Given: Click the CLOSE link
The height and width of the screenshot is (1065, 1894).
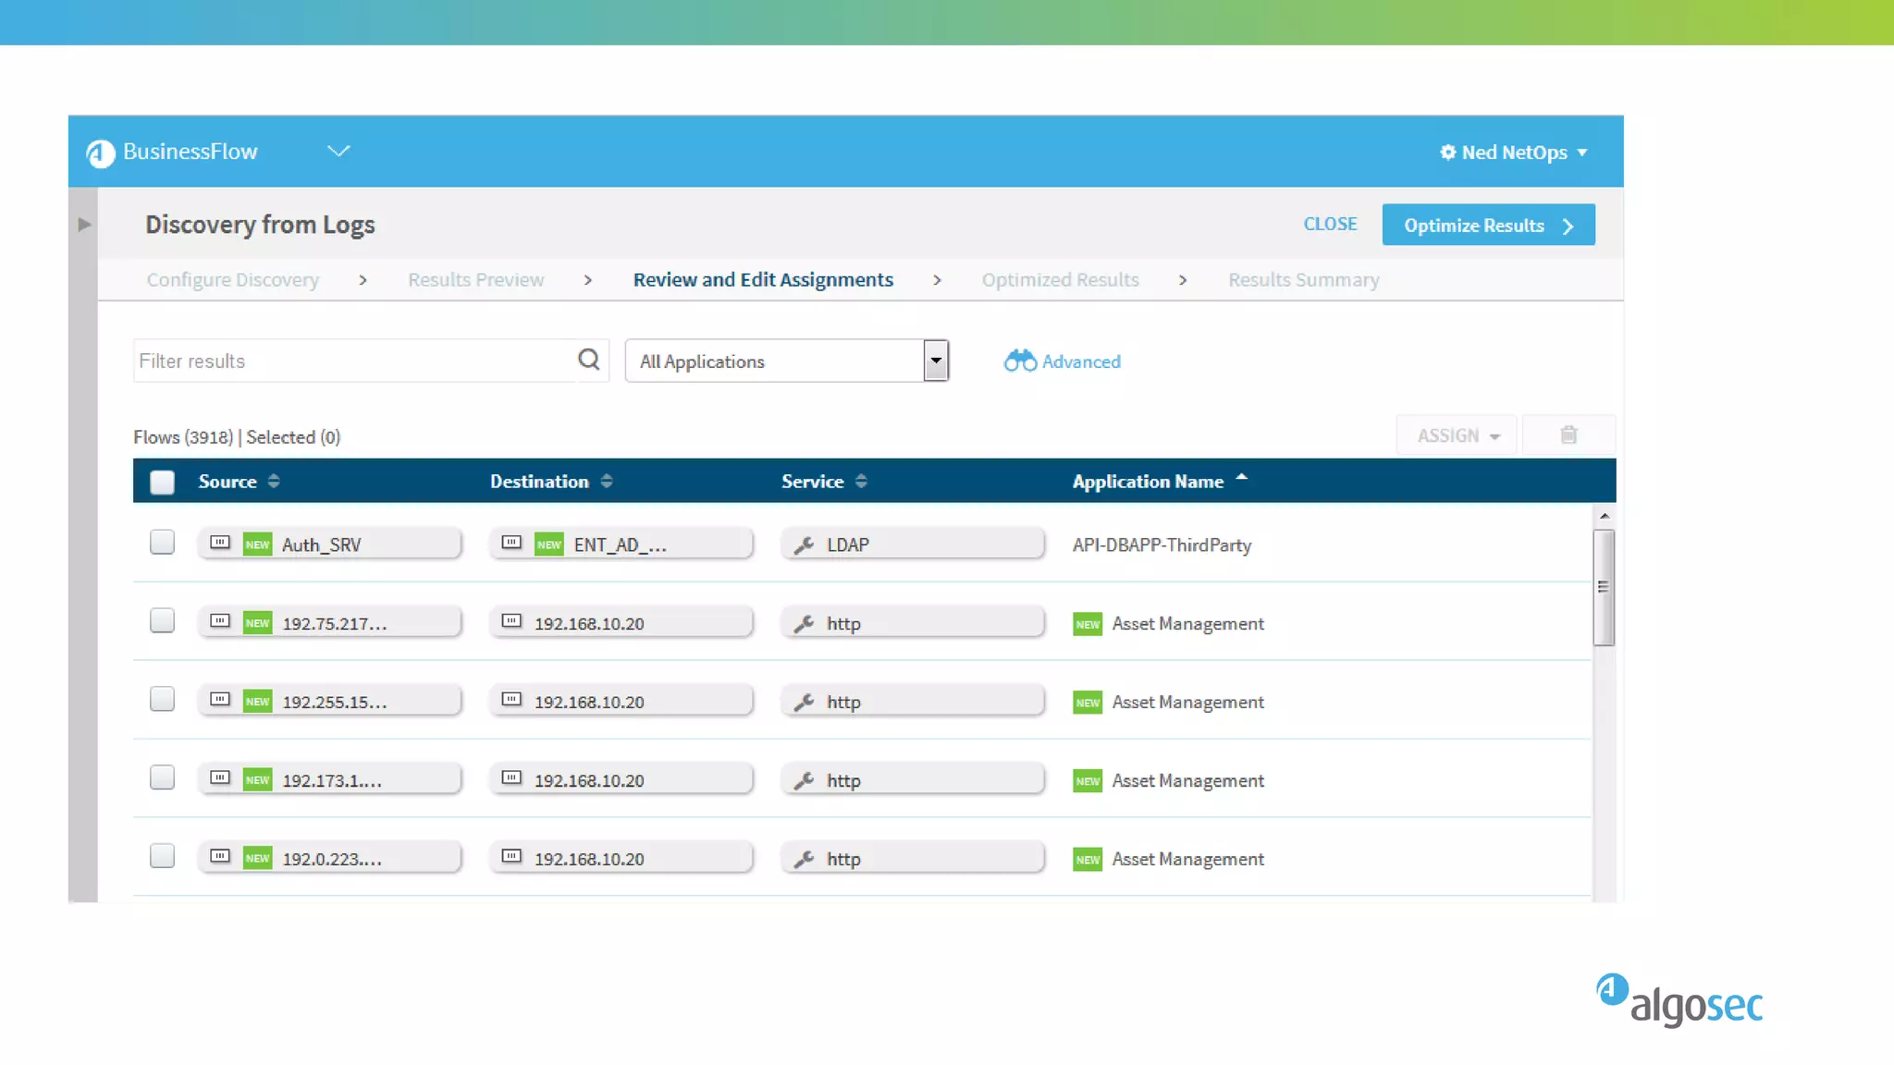Looking at the screenshot, I should pyautogui.click(x=1330, y=225).
